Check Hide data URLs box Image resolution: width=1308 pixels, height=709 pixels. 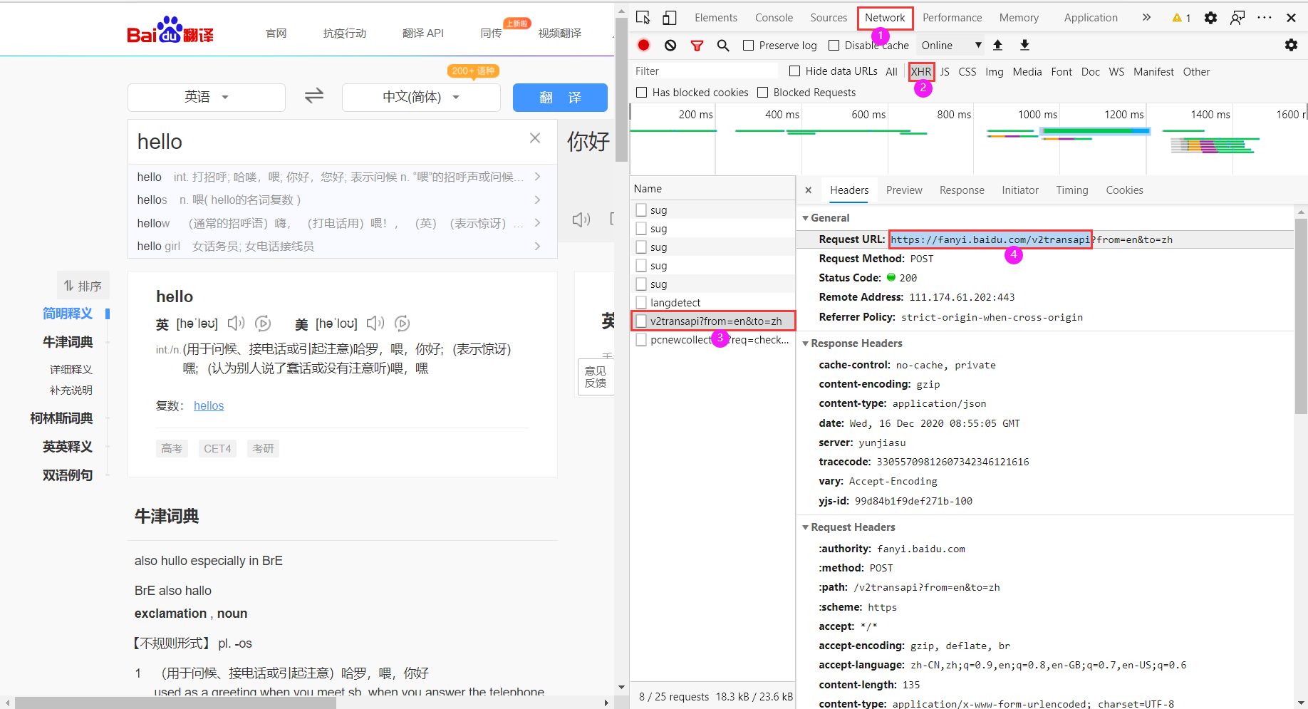click(795, 71)
